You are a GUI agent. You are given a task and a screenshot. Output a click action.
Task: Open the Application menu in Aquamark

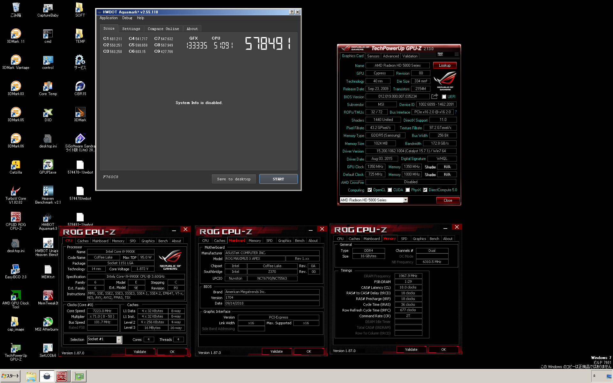[109, 18]
